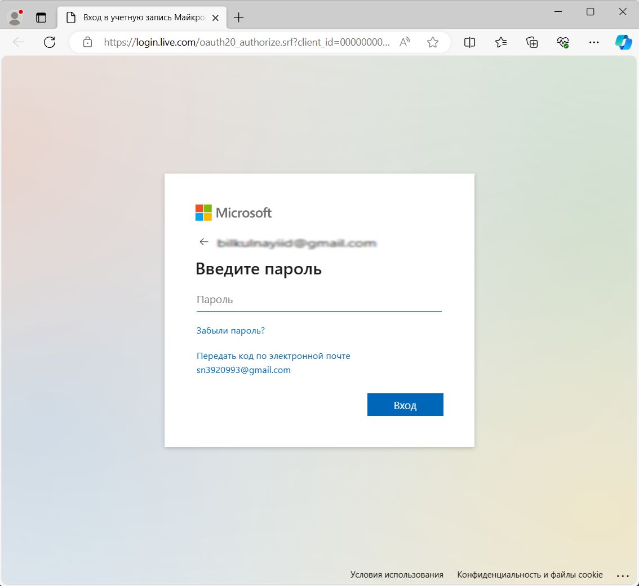Open a new browser tab

point(238,17)
